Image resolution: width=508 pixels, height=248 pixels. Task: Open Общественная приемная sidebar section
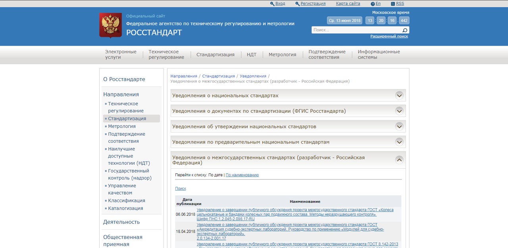coord(123,240)
